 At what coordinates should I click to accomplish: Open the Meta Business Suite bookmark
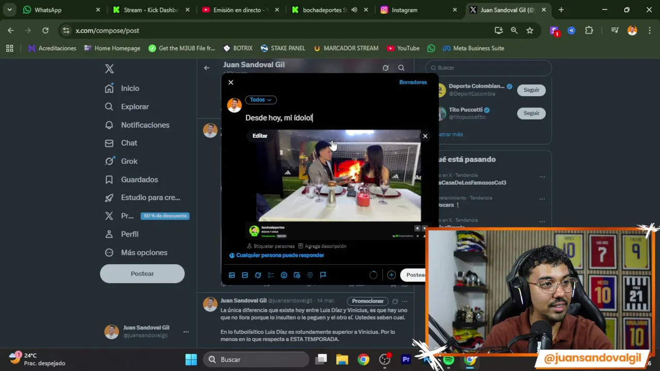(x=473, y=48)
